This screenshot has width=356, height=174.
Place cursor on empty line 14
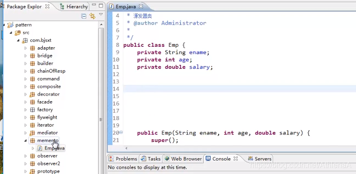point(239,89)
